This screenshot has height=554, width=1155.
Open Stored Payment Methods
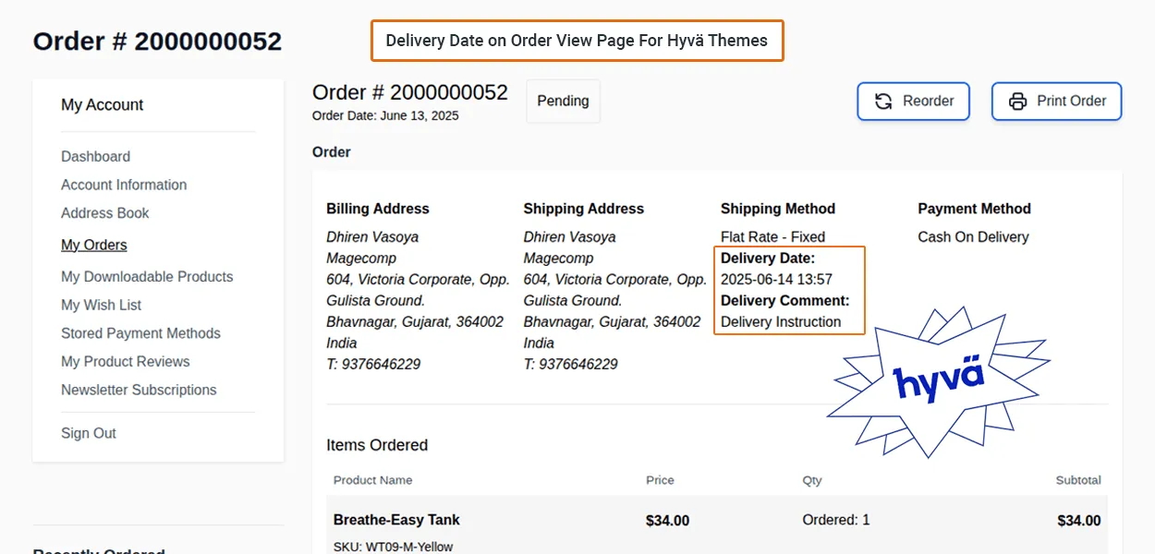coord(140,333)
